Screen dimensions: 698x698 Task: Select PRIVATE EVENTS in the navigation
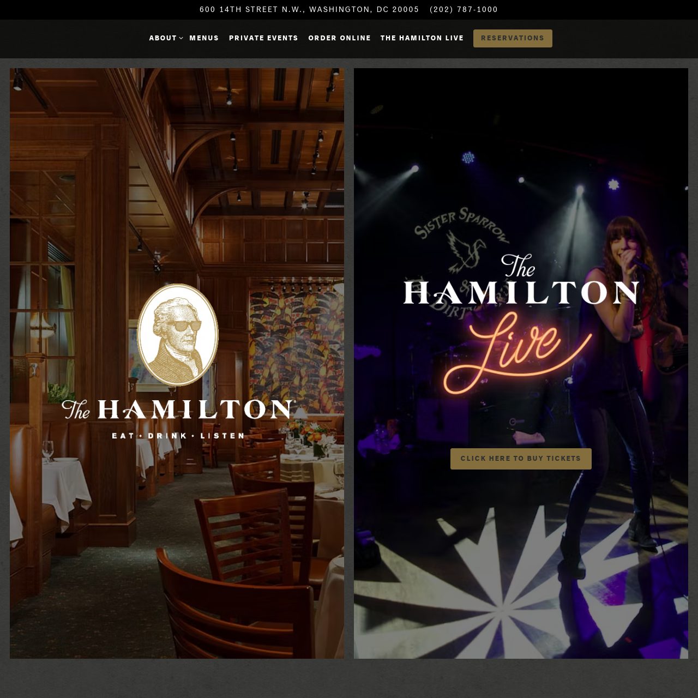coord(263,37)
